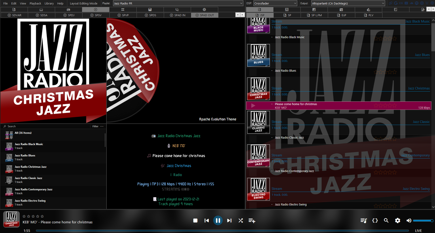The height and width of the screenshot is (233, 435).
Task: Pause the current stream
Action: point(218,220)
